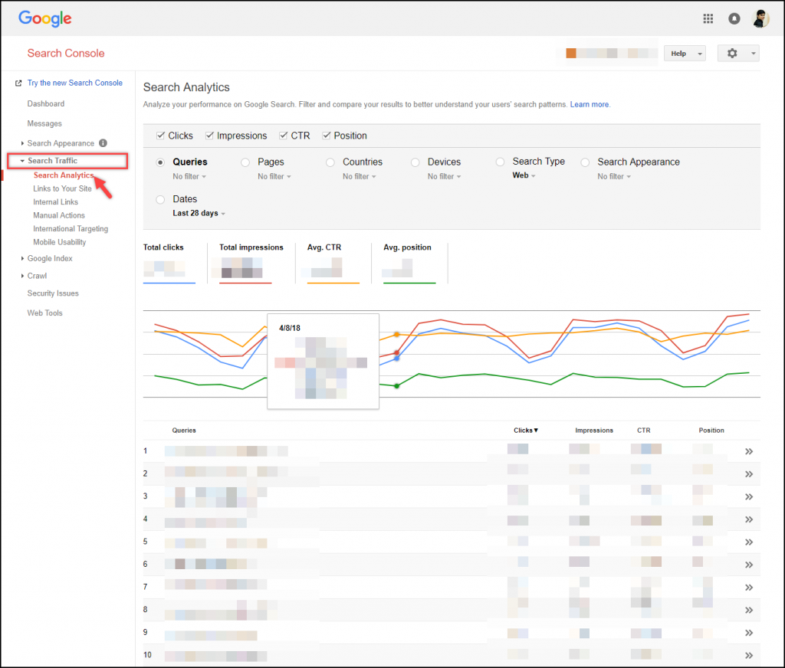Image resolution: width=785 pixels, height=668 pixels.
Task: Click the profile avatar image
Action: [760, 18]
